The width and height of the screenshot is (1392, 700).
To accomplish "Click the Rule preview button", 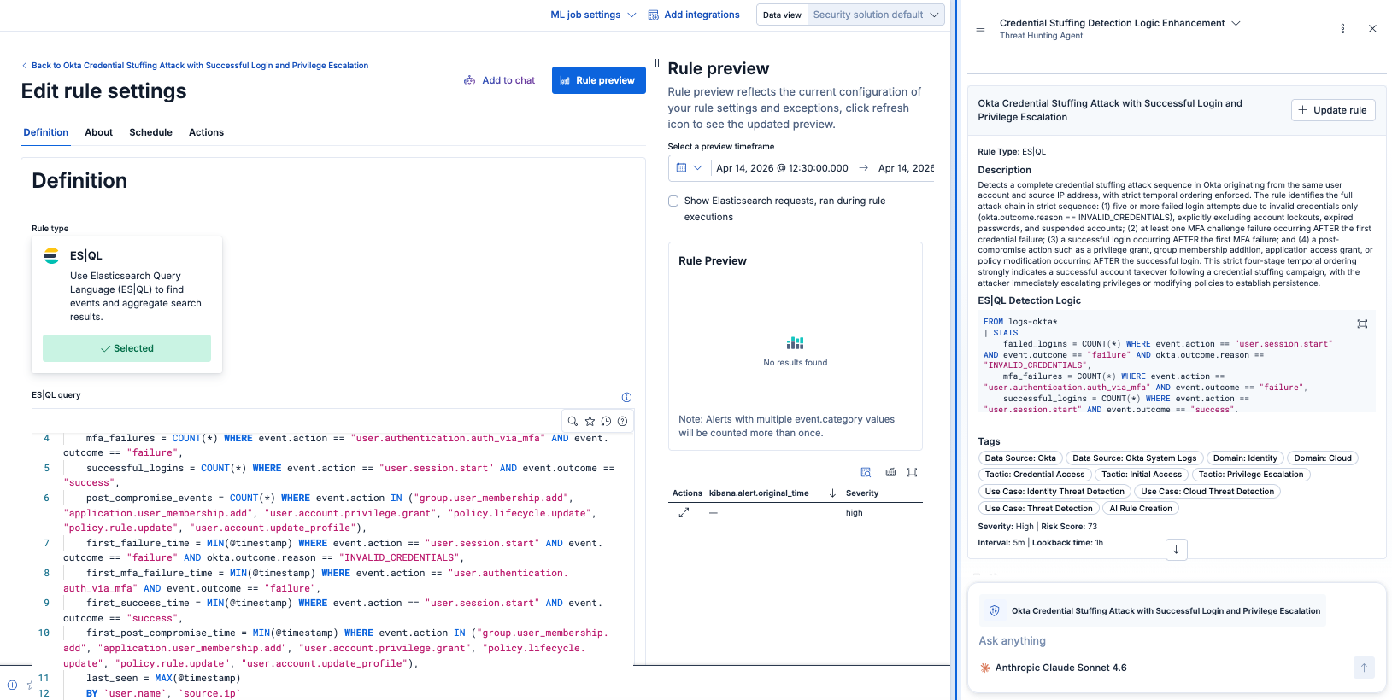I will click(x=598, y=80).
